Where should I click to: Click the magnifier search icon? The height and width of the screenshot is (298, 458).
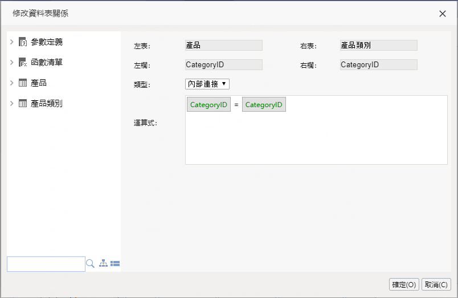pyautogui.click(x=90, y=264)
